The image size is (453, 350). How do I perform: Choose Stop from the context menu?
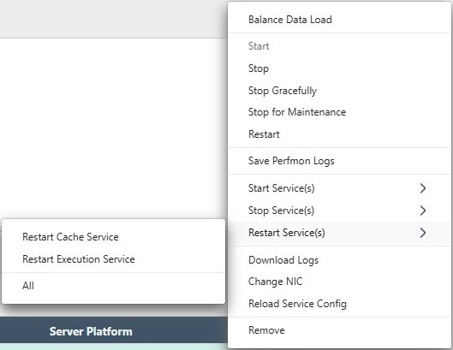(340, 68)
